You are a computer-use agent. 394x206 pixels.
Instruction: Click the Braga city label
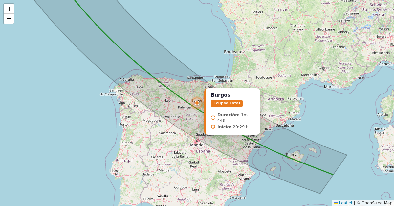[126, 116]
